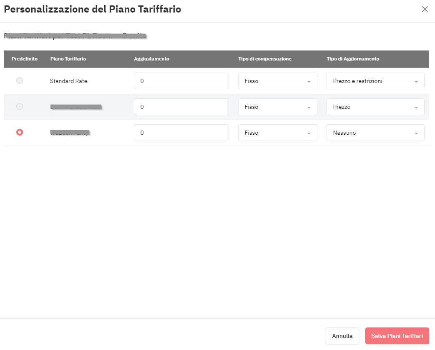Screen dimensions: 435x350
Task: Click the Predefinito column header
Action: 25,59
